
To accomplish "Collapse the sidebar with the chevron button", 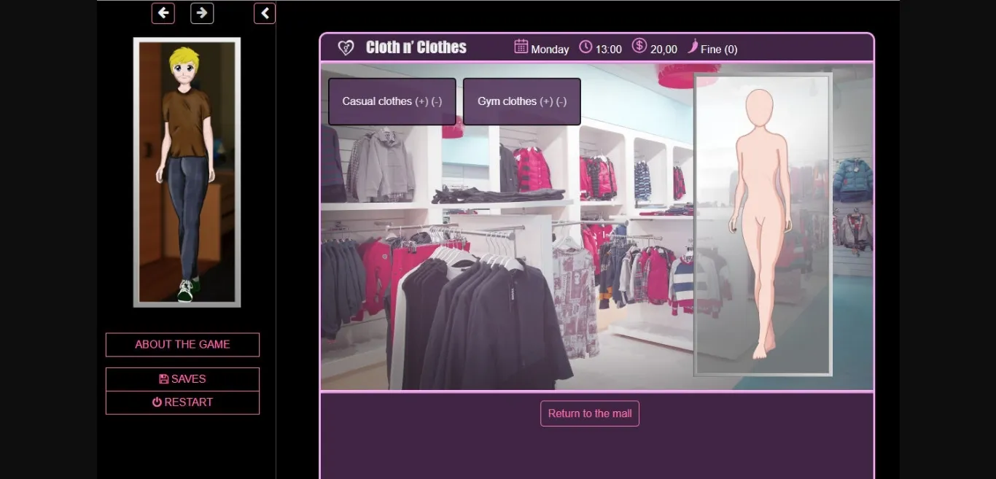I will click(x=265, y=13).
